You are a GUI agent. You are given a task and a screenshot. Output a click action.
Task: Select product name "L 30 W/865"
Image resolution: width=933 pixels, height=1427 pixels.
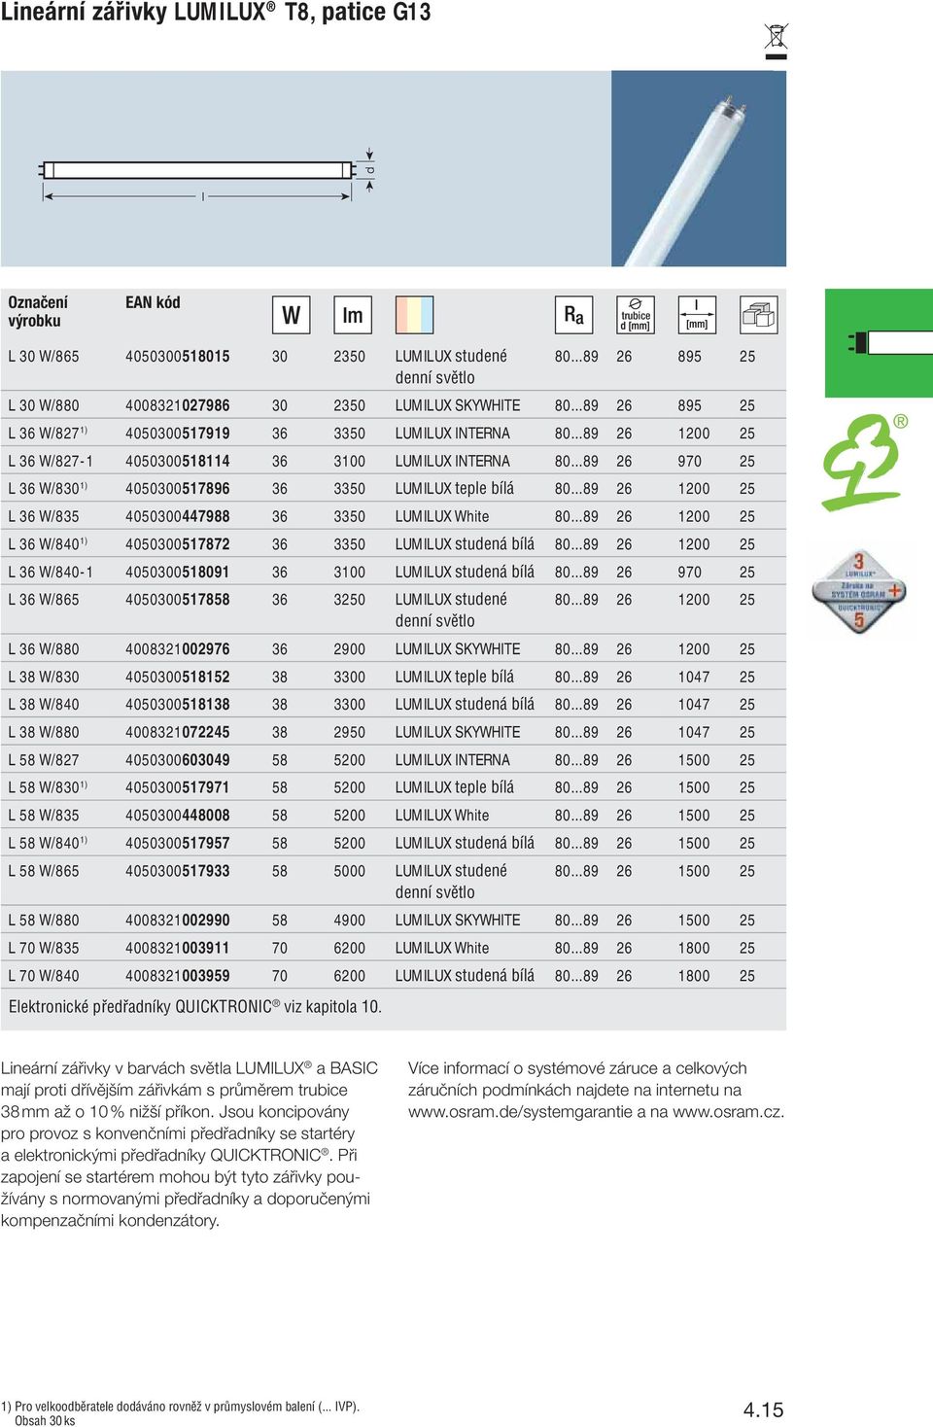[x=44, y=357]
